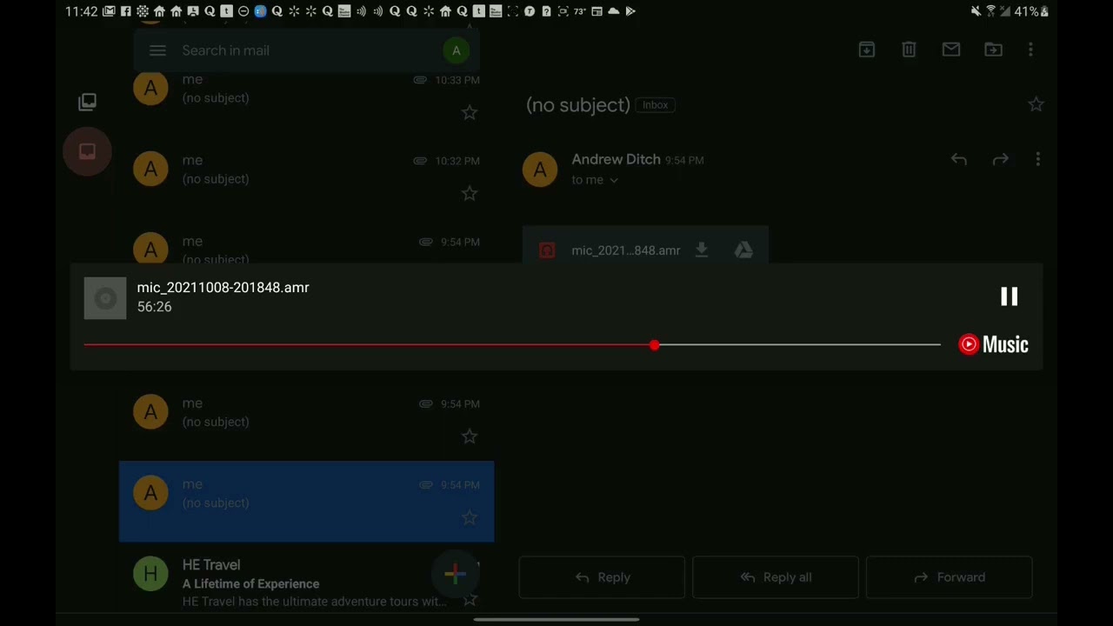Tap the muted sound status icon
Image resolution: width=1113 pixels, height=626 pixels.
point(976,11)
